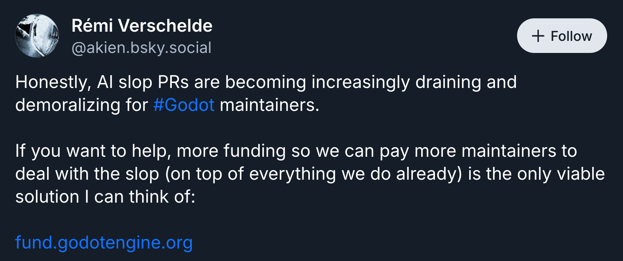The image size is (623, 261).
Task: Select the paragraph about more funding
Action: click(296, 151)
